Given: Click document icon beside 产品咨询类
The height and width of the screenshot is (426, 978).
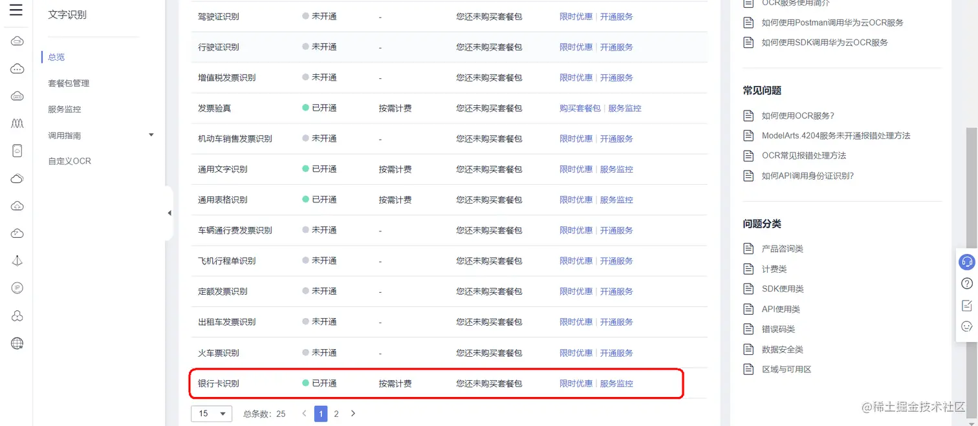Looking at the screenshot, I should click(x=748, y=249).
